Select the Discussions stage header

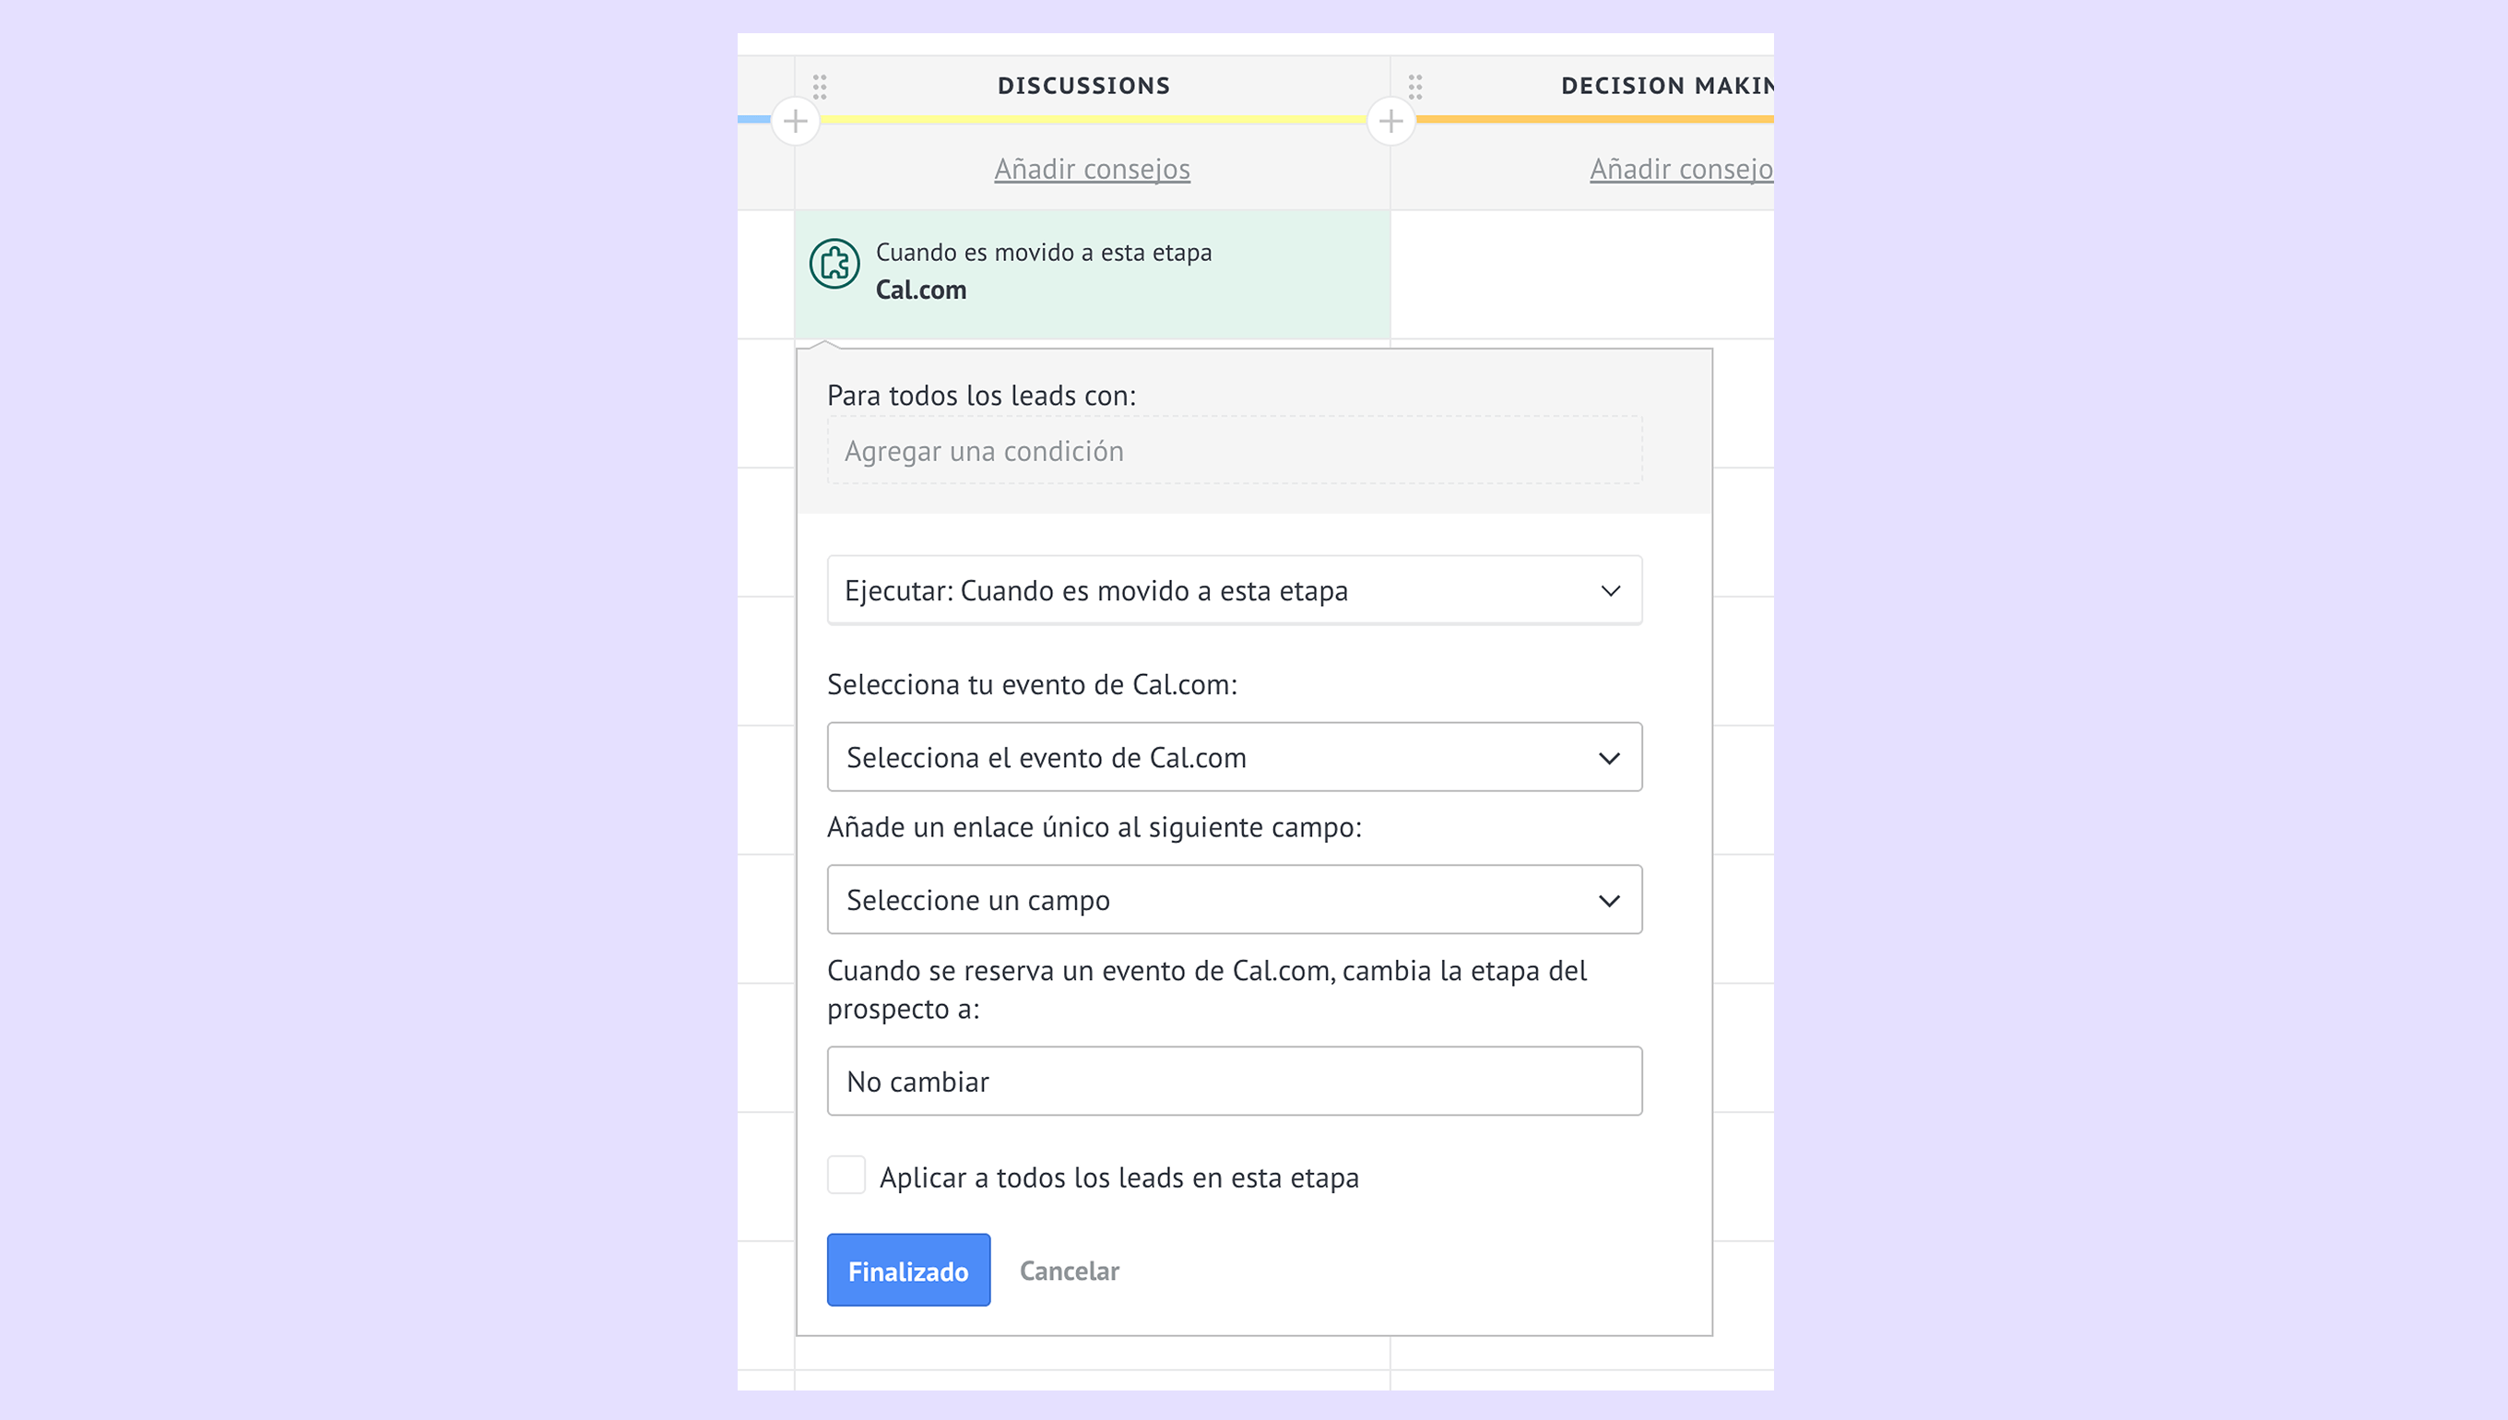[1083, 86]
